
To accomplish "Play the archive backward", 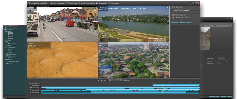I will (x=99, y=80).
